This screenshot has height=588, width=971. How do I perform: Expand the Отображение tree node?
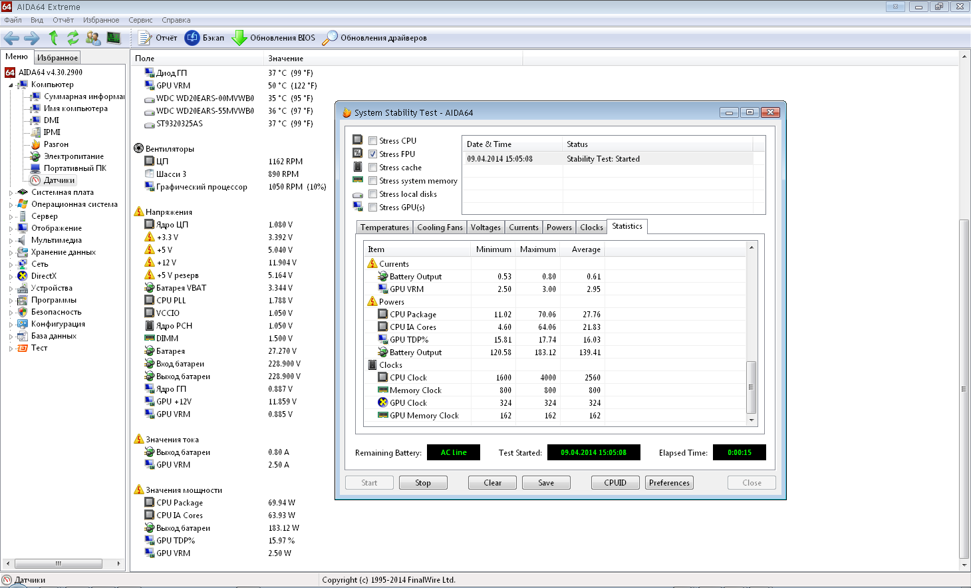(11, 229)
